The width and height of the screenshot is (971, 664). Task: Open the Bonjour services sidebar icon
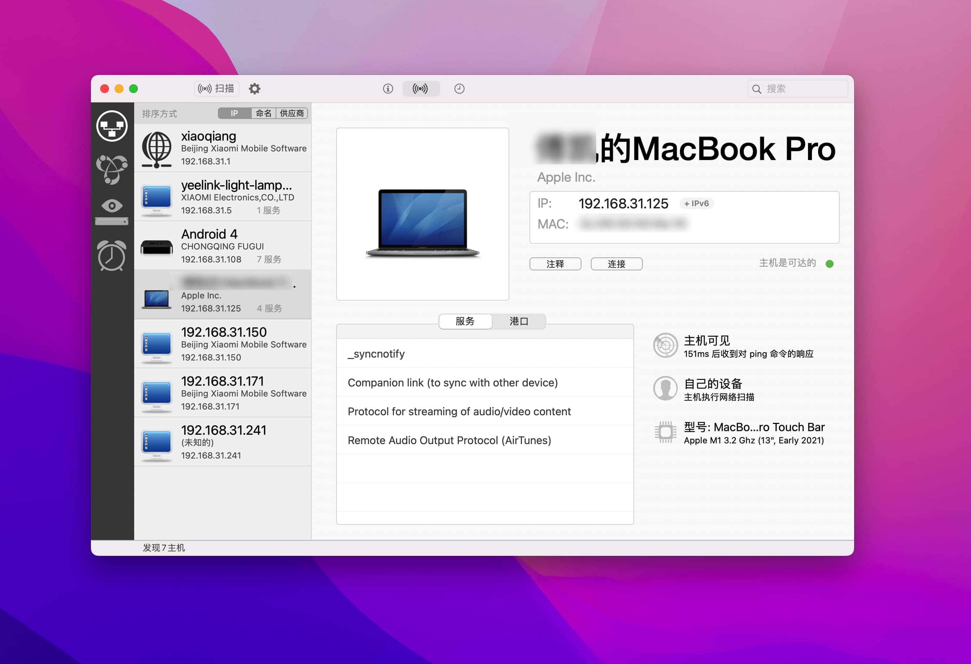pyautogui.click(x=111, y=169)
